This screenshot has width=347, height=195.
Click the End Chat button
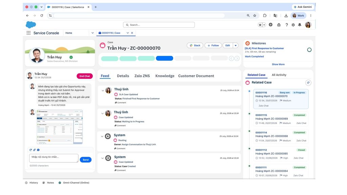[84, 76]
